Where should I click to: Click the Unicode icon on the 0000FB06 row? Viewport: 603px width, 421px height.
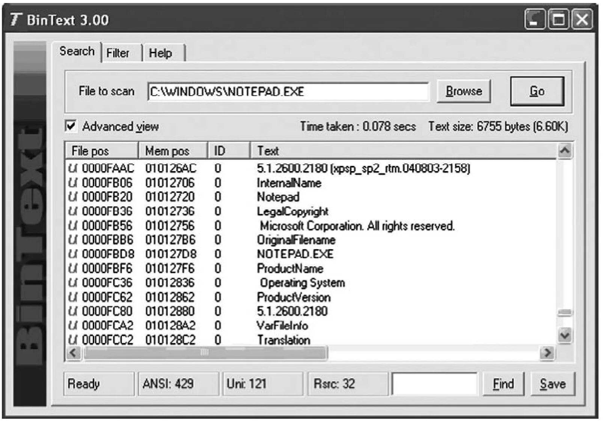point(73,183)
